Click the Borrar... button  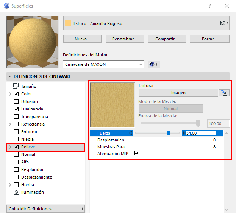(x=209, y=39)
